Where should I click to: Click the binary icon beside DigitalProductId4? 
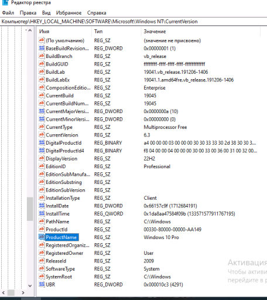[x=42, y=151]
